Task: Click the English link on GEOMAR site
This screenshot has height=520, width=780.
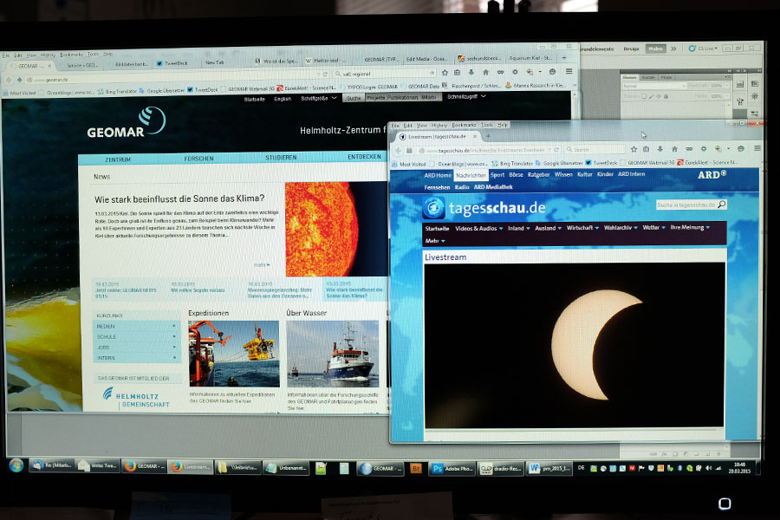Action: pos(283,99)
